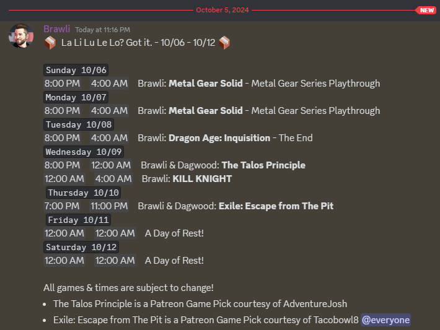
Task: Click 12:00 AM end time for Talos Principle
Action: point(111,165)
